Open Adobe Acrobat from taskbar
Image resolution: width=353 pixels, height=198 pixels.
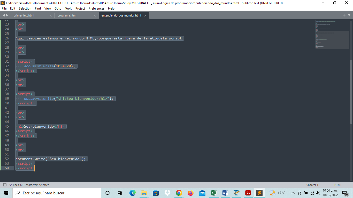click(248, 193)
